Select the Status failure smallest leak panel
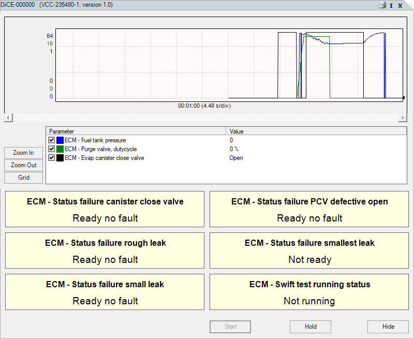This screenshot has width=414, height=339. tap(309, 250)
